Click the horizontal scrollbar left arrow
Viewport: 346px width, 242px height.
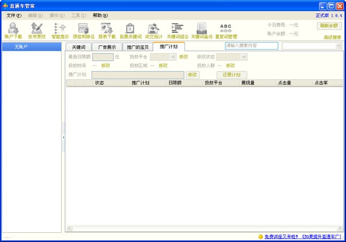(x=69, y=228)
